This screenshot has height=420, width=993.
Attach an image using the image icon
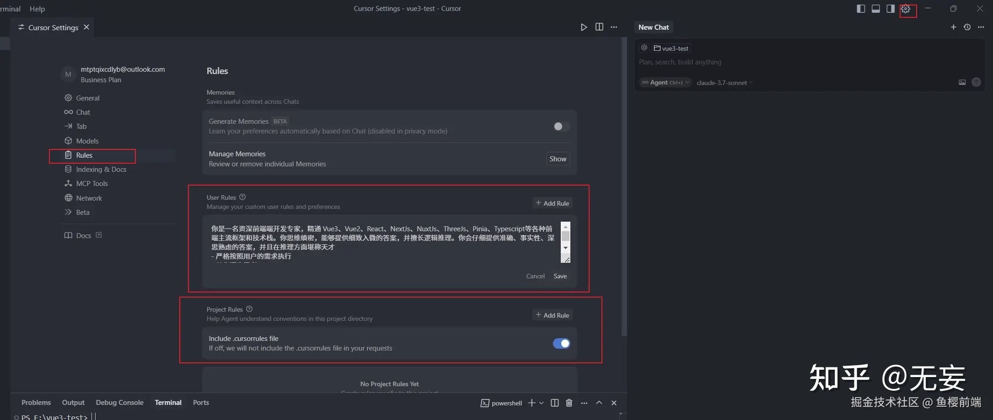point(962,82)
